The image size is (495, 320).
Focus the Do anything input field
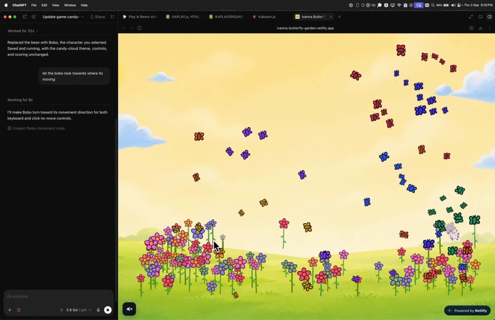click(x=58, y=296)
